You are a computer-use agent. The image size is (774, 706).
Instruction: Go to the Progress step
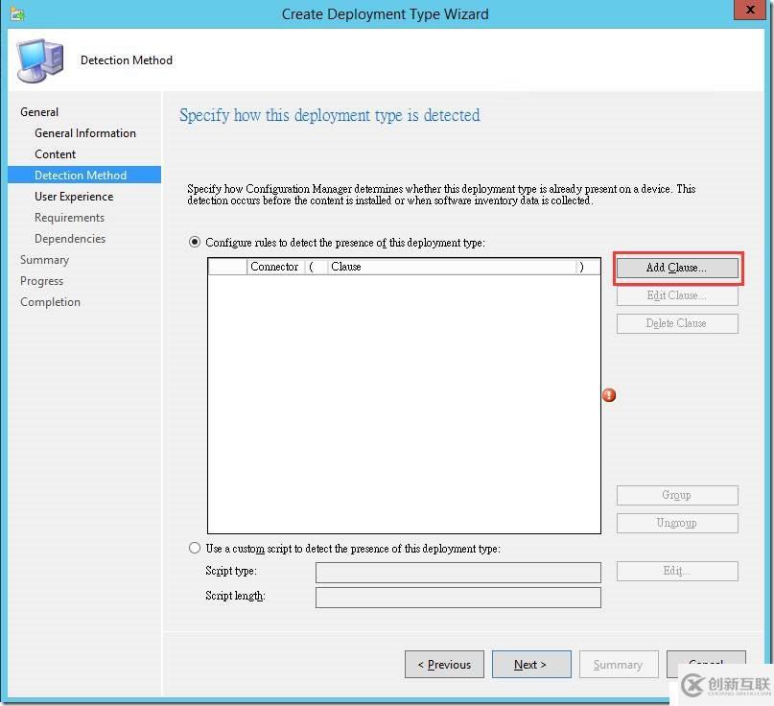click(41, 281)
